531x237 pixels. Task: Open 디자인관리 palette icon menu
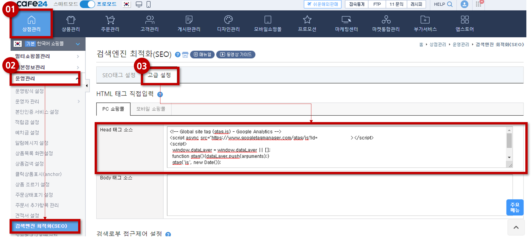(228, 23)
